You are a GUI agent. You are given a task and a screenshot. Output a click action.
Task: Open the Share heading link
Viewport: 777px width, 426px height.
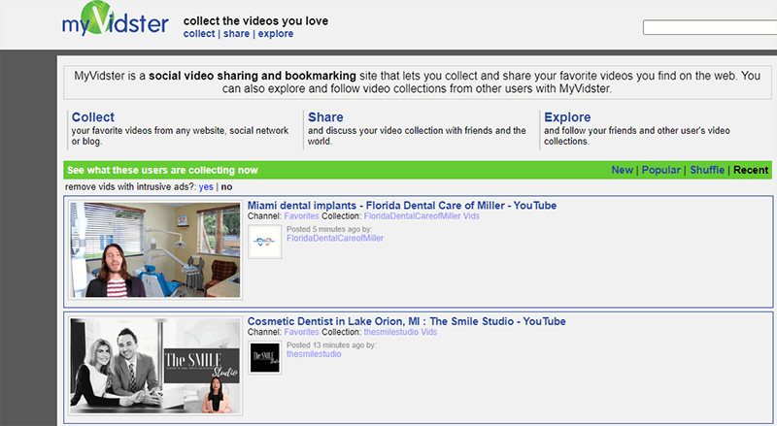pos(325,117)
